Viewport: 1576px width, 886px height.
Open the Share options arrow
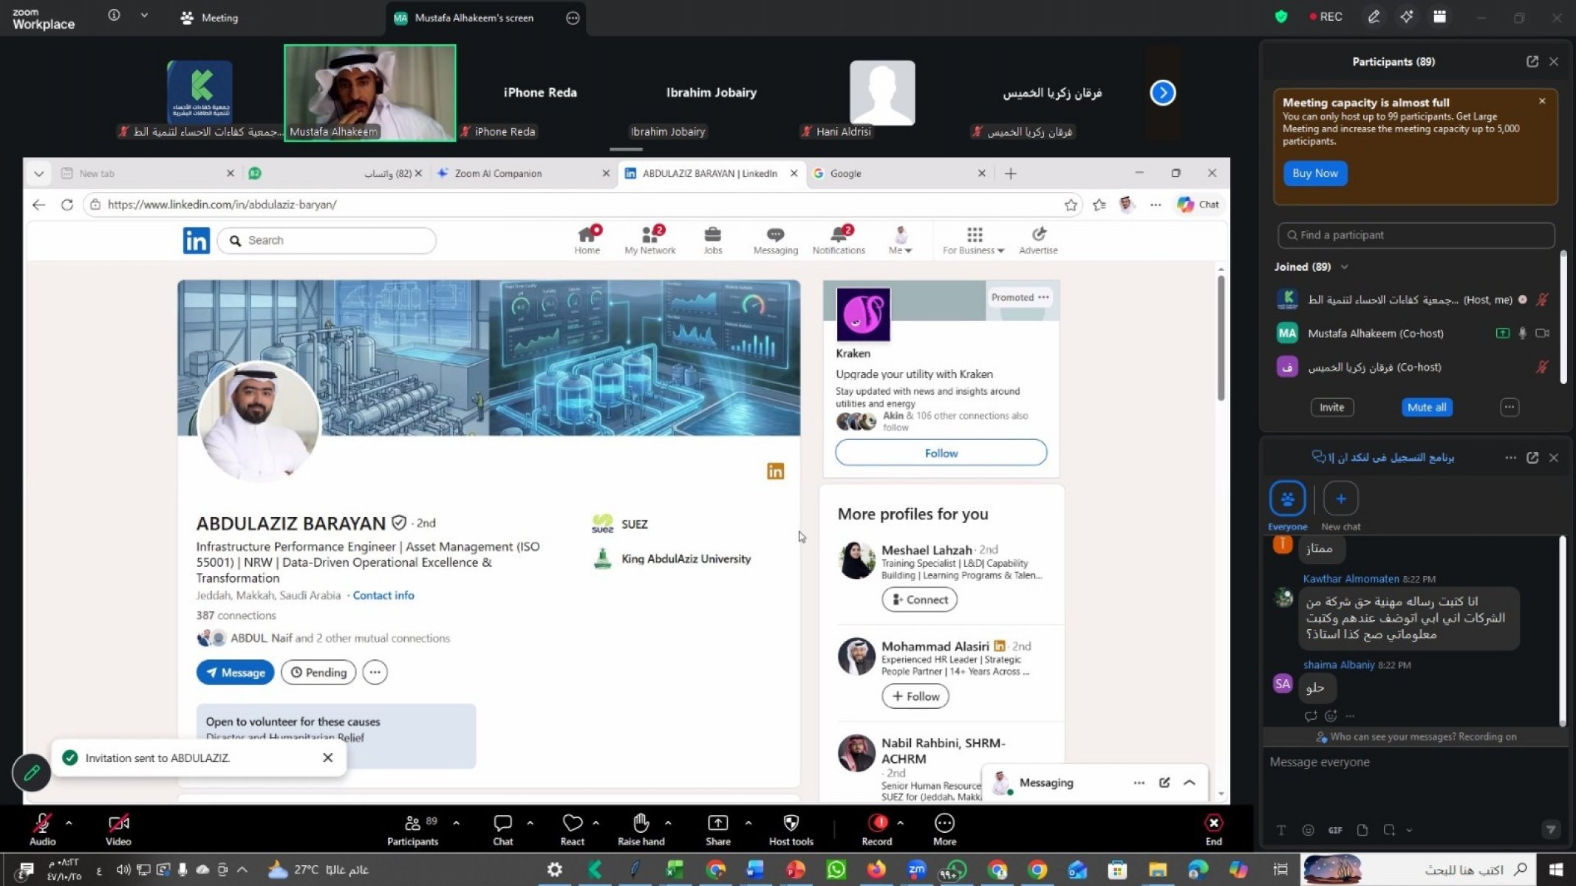tap(748, 823)
